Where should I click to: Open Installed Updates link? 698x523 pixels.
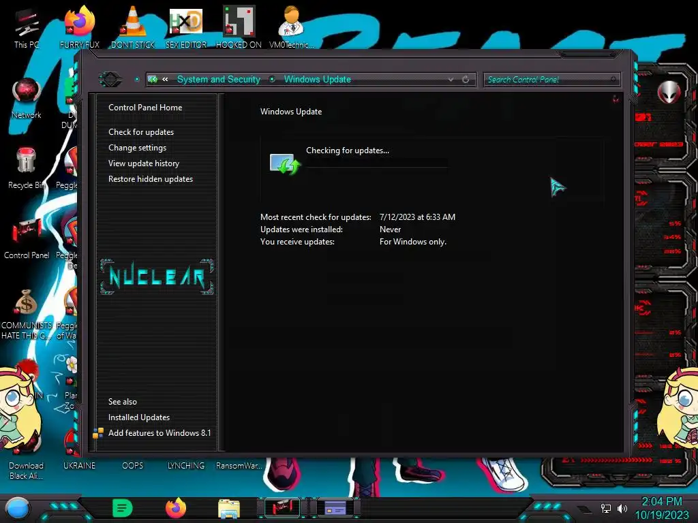[x=139, y=417]
